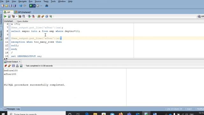Click the Commit icon
Image resolution: width=204 pixels, height=115 pixels.
click(x=29, y=16)
